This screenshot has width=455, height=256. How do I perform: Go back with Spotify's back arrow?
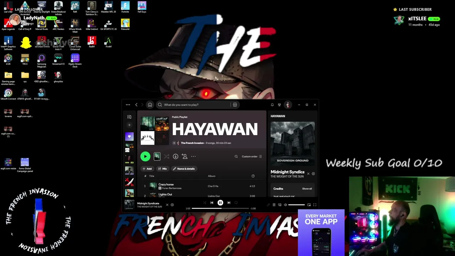136,105
